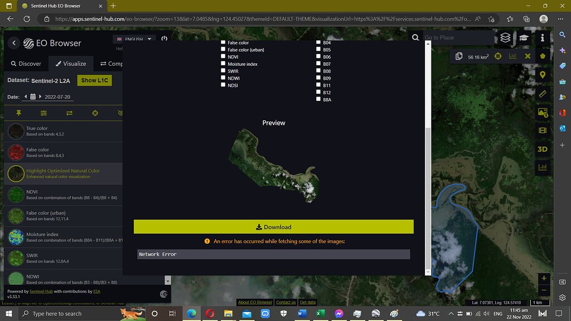Click the ruler measure tool

pyautogui.click(x=543, y=94)
